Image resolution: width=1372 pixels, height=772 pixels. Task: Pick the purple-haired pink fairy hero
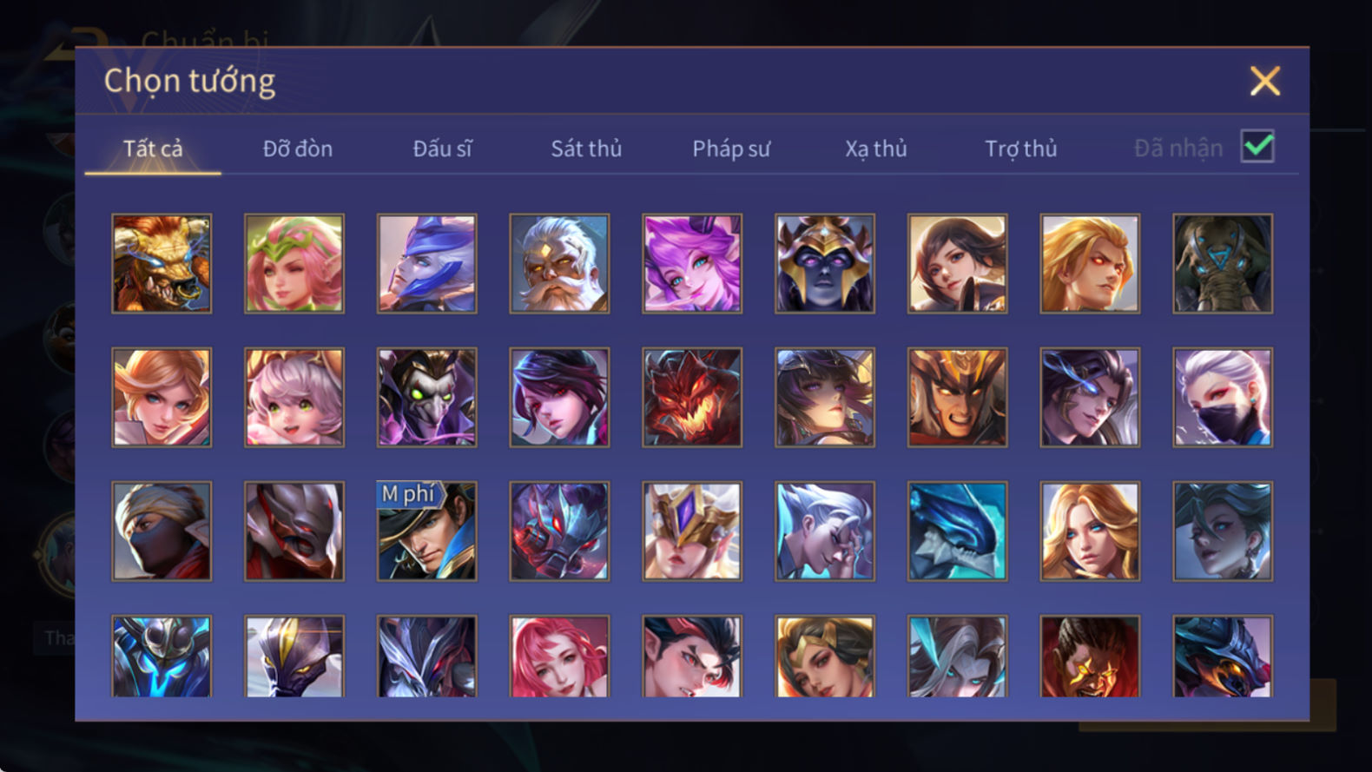coord(692,264)
